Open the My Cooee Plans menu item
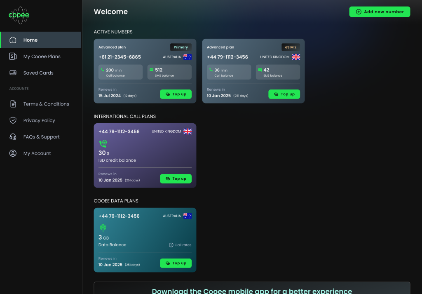This screenshot has width=422, height=294. tap(42, 56)
